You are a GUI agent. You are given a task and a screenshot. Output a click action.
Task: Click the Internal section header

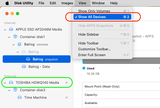click(10, 23)
